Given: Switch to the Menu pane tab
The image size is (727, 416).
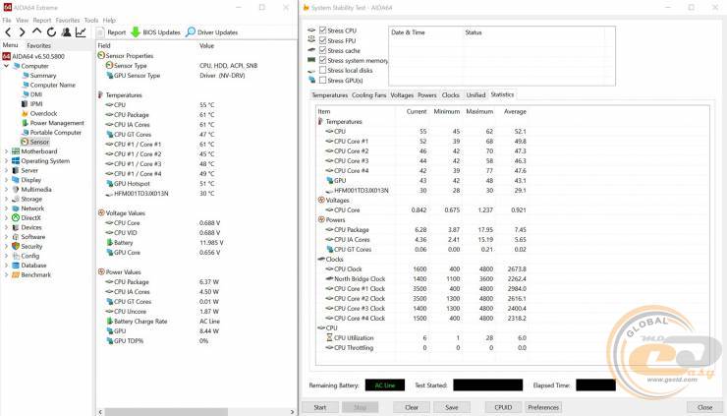Looking at the screenshot, I should [10, 45].
